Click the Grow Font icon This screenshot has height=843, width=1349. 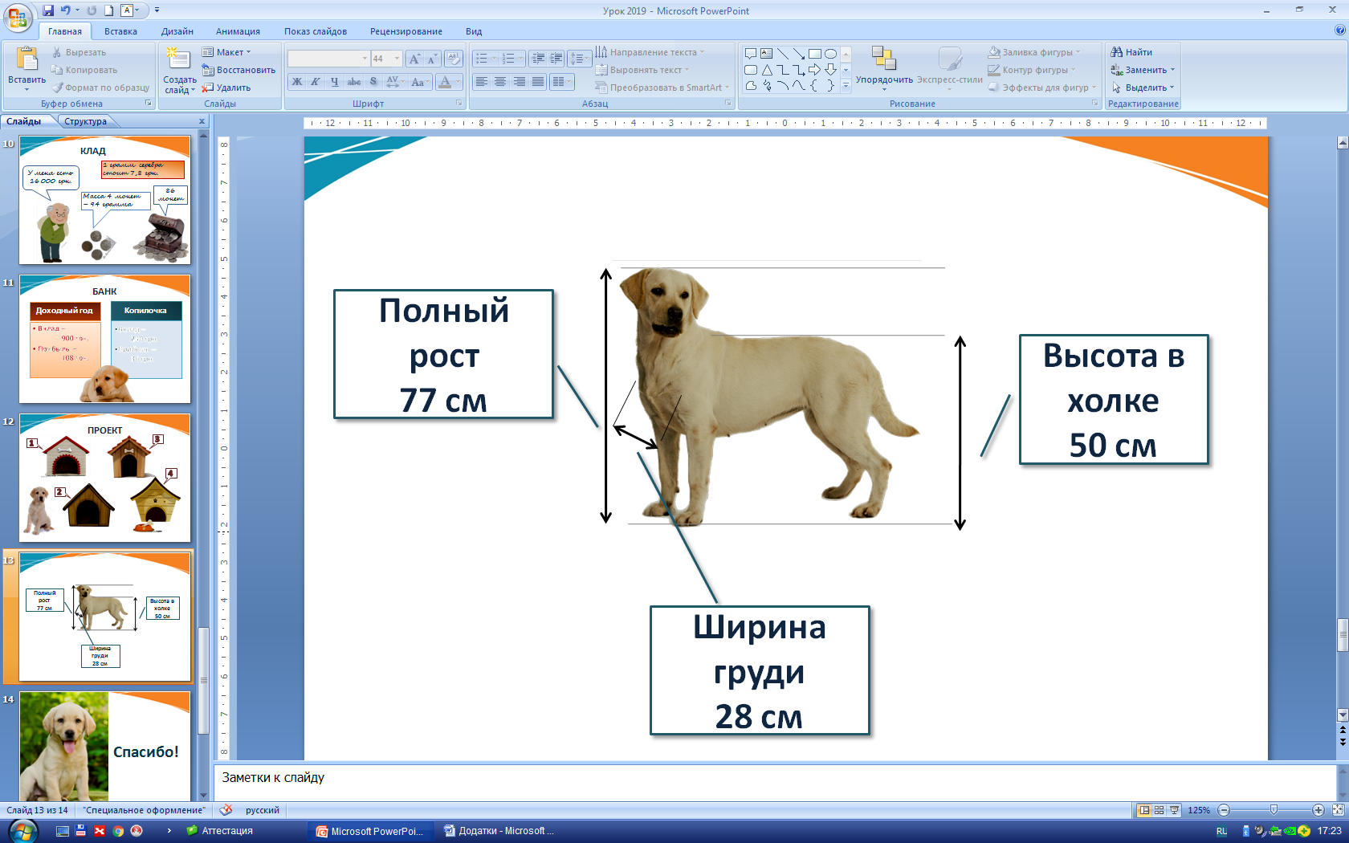coord(414,59)
